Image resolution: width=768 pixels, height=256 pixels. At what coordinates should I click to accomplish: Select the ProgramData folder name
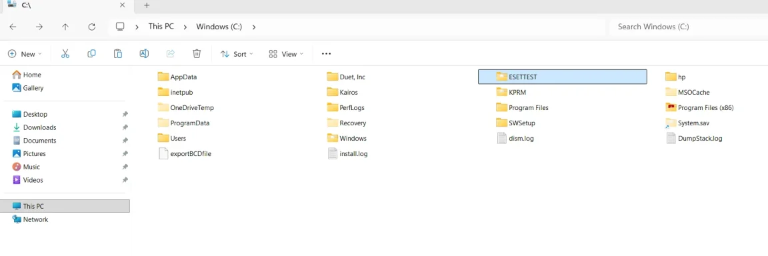click(190, 123)
